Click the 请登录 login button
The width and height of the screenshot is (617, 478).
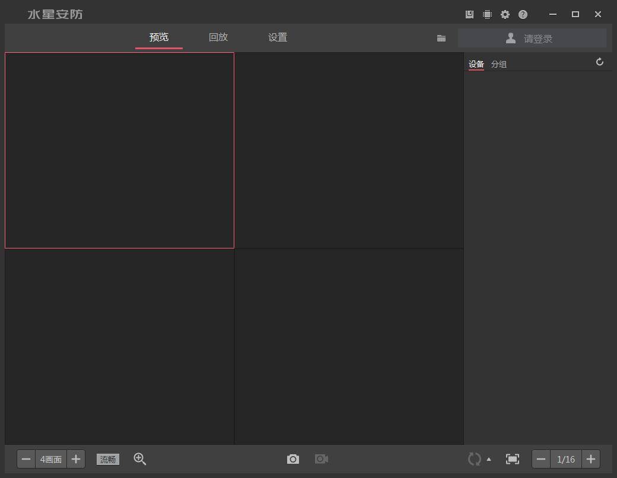(532, 39)
